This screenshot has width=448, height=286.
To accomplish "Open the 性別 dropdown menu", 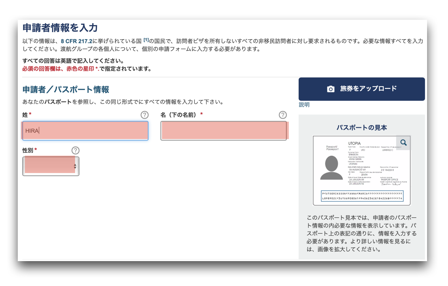I will (x=51, y=166).
